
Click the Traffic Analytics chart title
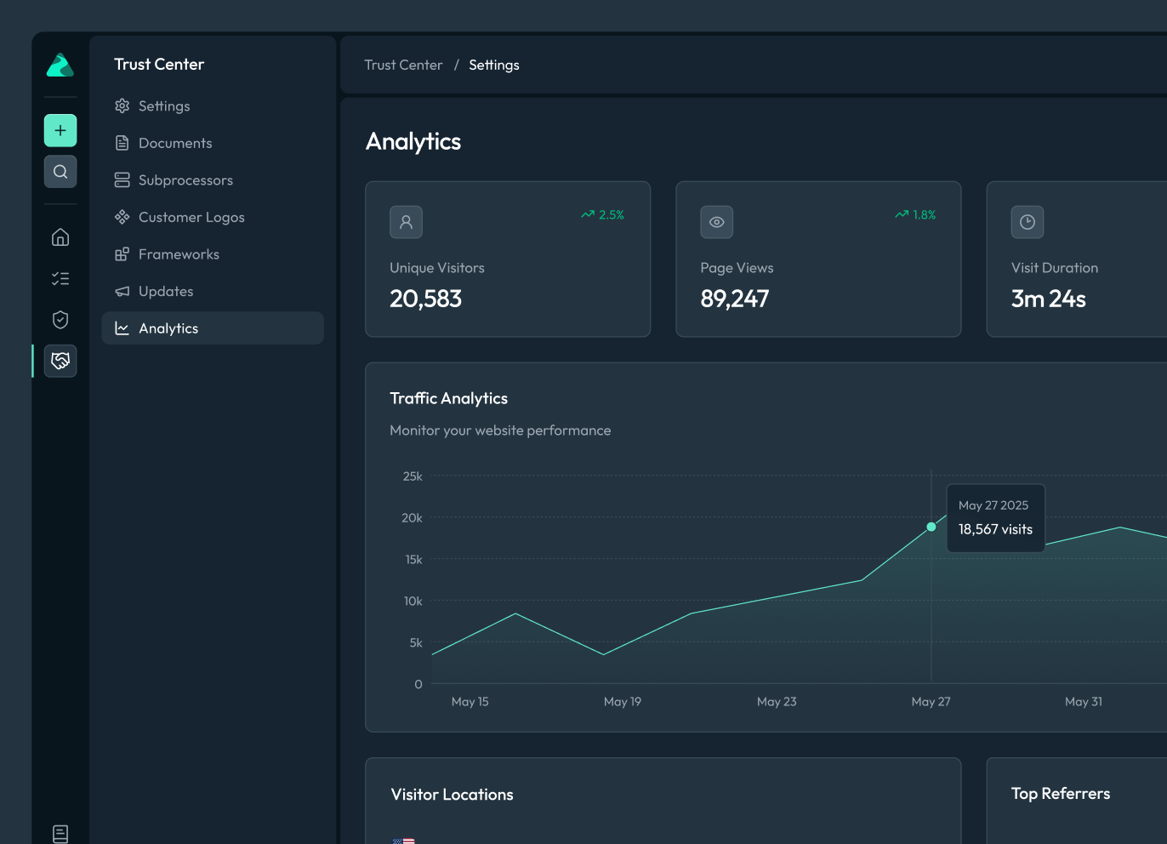(x=448, y=398)
